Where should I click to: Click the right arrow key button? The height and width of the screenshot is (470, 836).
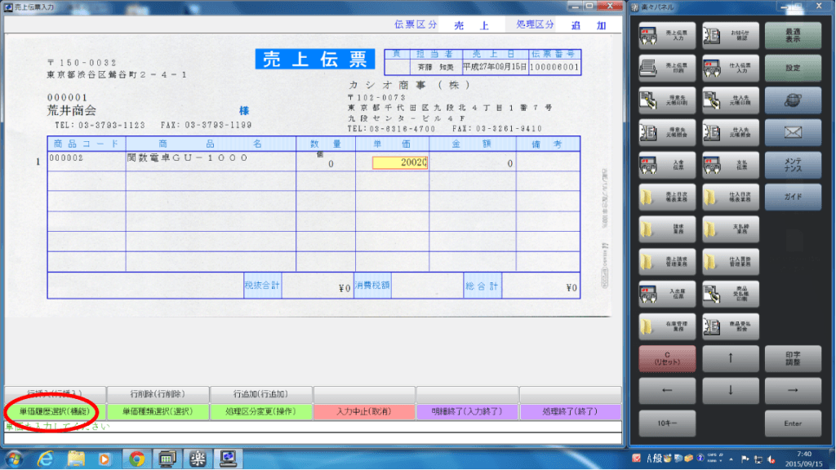(793, 391)
